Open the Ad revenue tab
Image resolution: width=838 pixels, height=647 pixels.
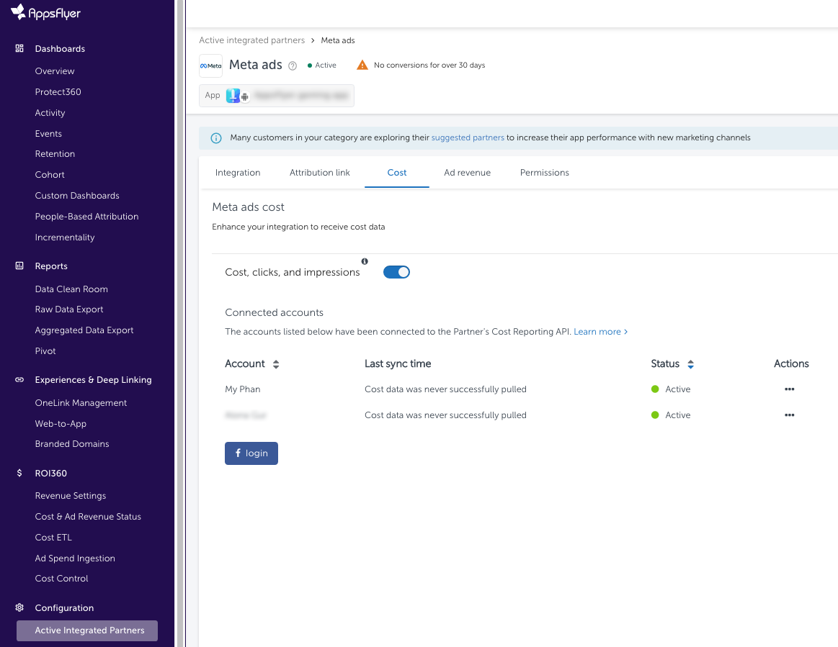pyautogui.click(x=467, y=173)
